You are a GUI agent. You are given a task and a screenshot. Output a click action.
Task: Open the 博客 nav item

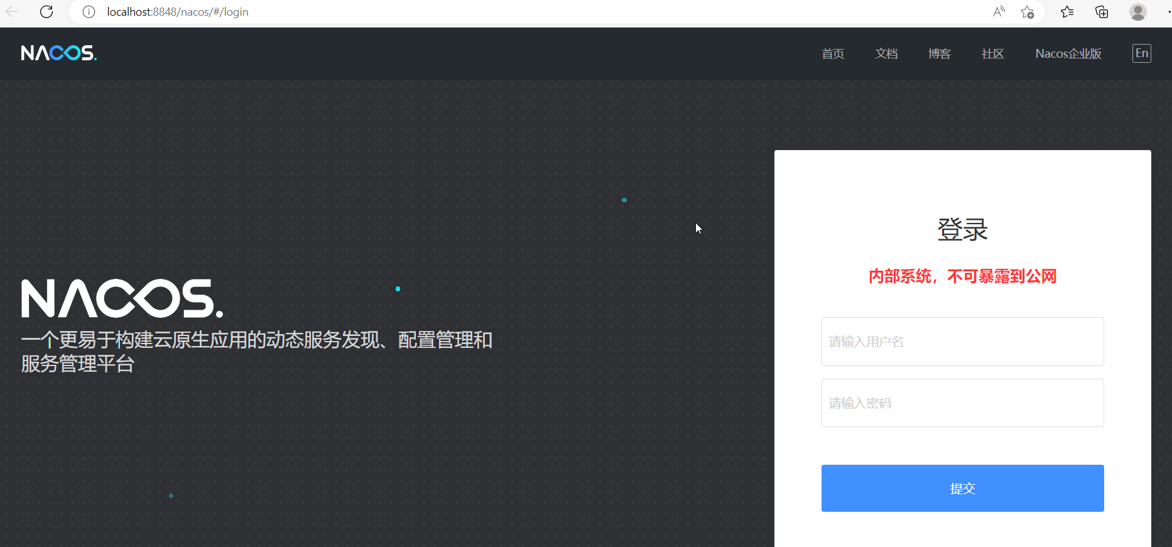click(940, 54)
